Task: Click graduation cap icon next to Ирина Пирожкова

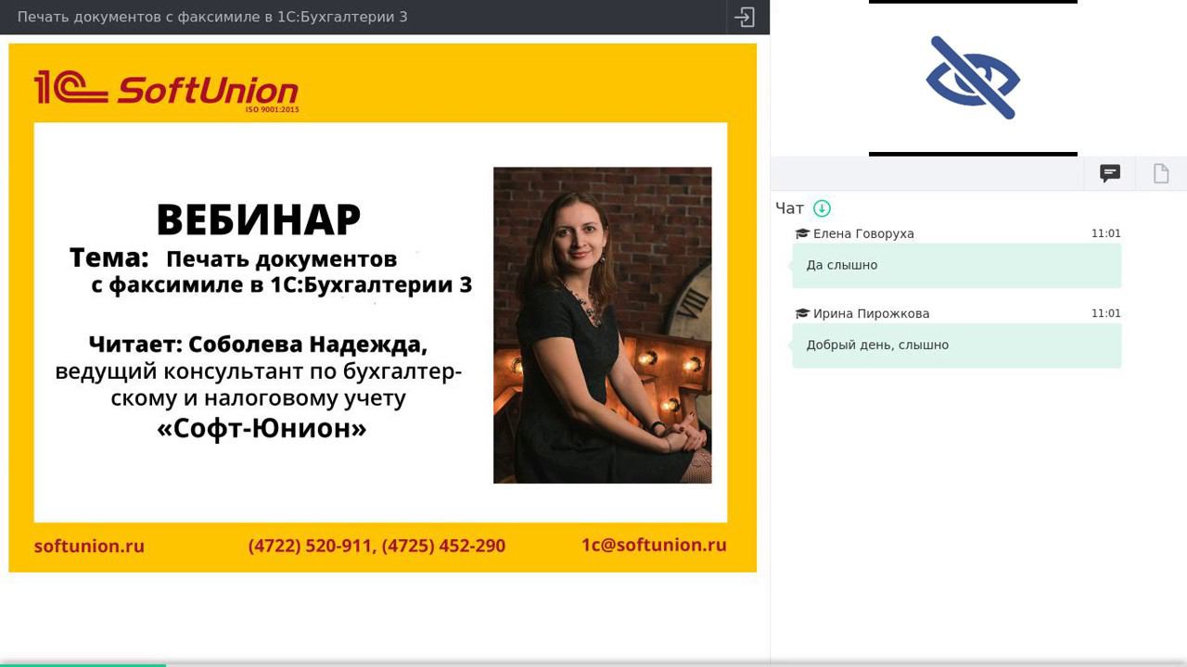Action: 802,313
